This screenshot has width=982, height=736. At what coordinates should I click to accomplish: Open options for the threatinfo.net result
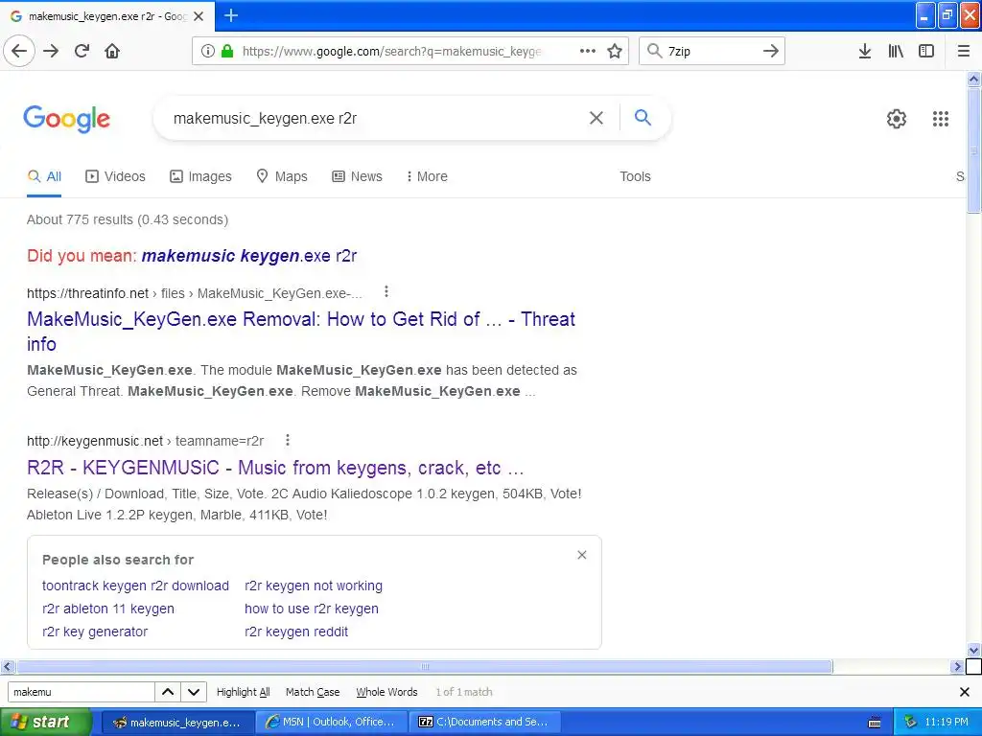(x=386, y=291)
